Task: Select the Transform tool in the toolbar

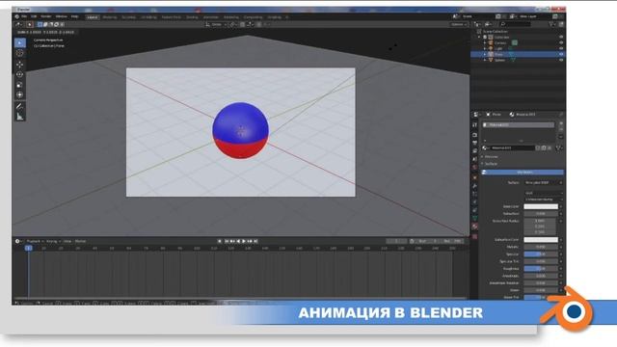Action: tap(19, 94)
